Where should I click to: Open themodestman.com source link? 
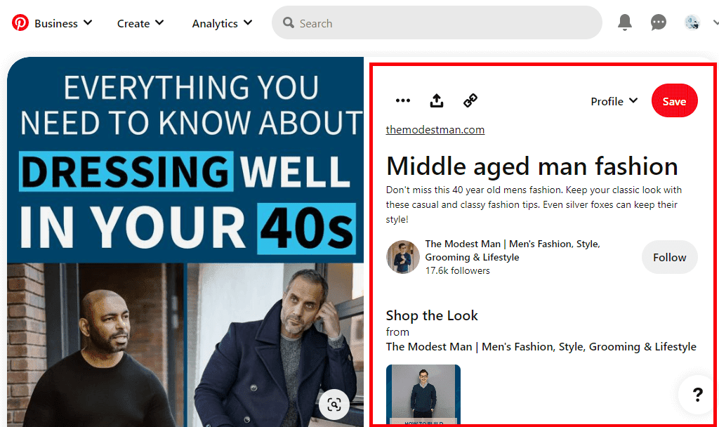(x=435, y=130)
